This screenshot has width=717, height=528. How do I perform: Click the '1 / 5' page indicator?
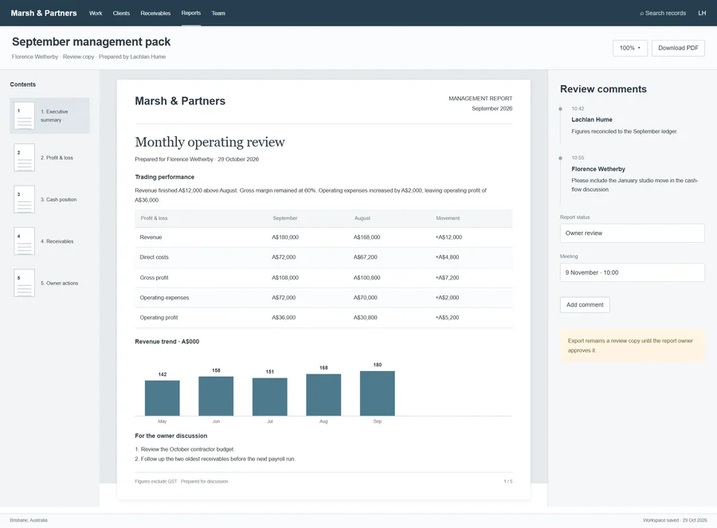[x=508, y=481]
